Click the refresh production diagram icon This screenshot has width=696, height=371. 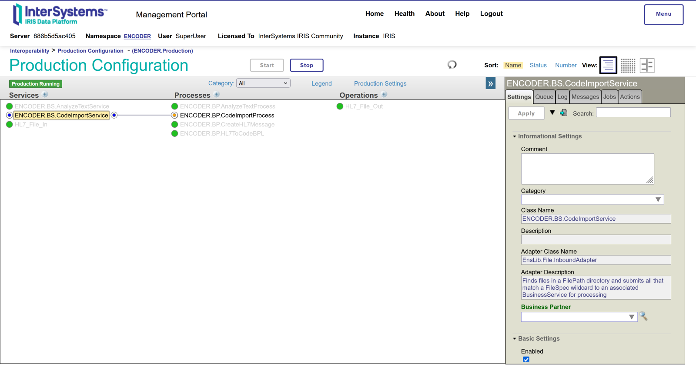tap(452, 65)
